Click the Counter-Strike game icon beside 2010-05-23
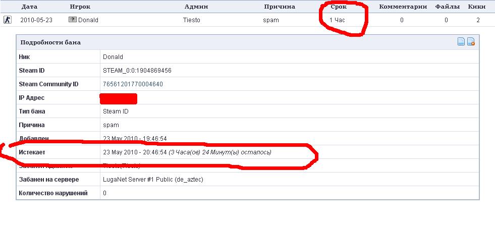Viewport: 495px width, 227px height. click(7, 20)
